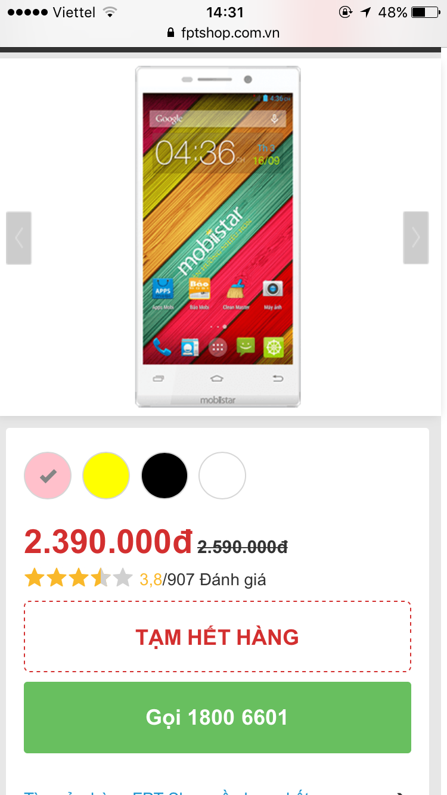The height and width of the screenshot is (795, 447).
Task: Select the pink color option
Action: 48,476
